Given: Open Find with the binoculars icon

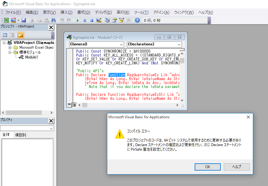Looking at the screenshot, I should point(53,21).
